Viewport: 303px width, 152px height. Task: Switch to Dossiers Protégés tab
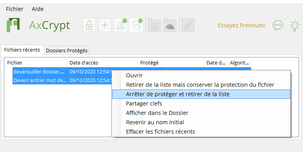tap(67, 51)
